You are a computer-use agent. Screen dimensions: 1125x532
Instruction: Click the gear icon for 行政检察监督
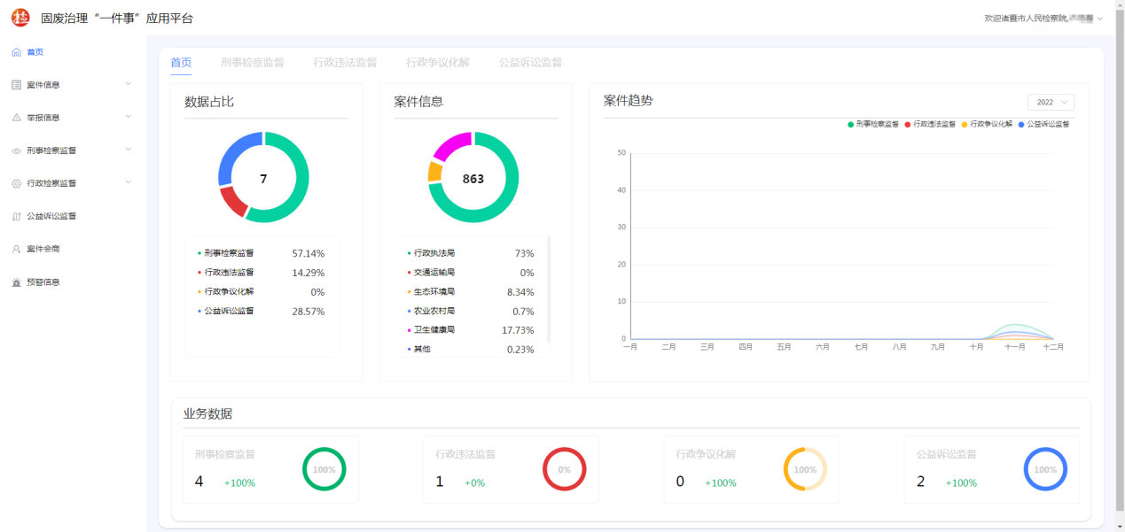[16, 184]
